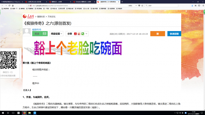The image size is (205, 115).
Task: Send a message via the envelope button
Action: coord(45,33)
